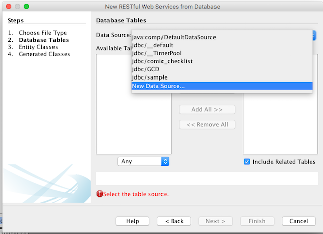This screenshot has height=234, width=323.
Task: Open the Any table filter dropdown
Action: 143,161
